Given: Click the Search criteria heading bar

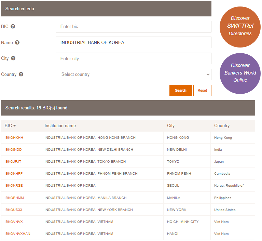Looking at the screenshot, I should click(106, 9).
